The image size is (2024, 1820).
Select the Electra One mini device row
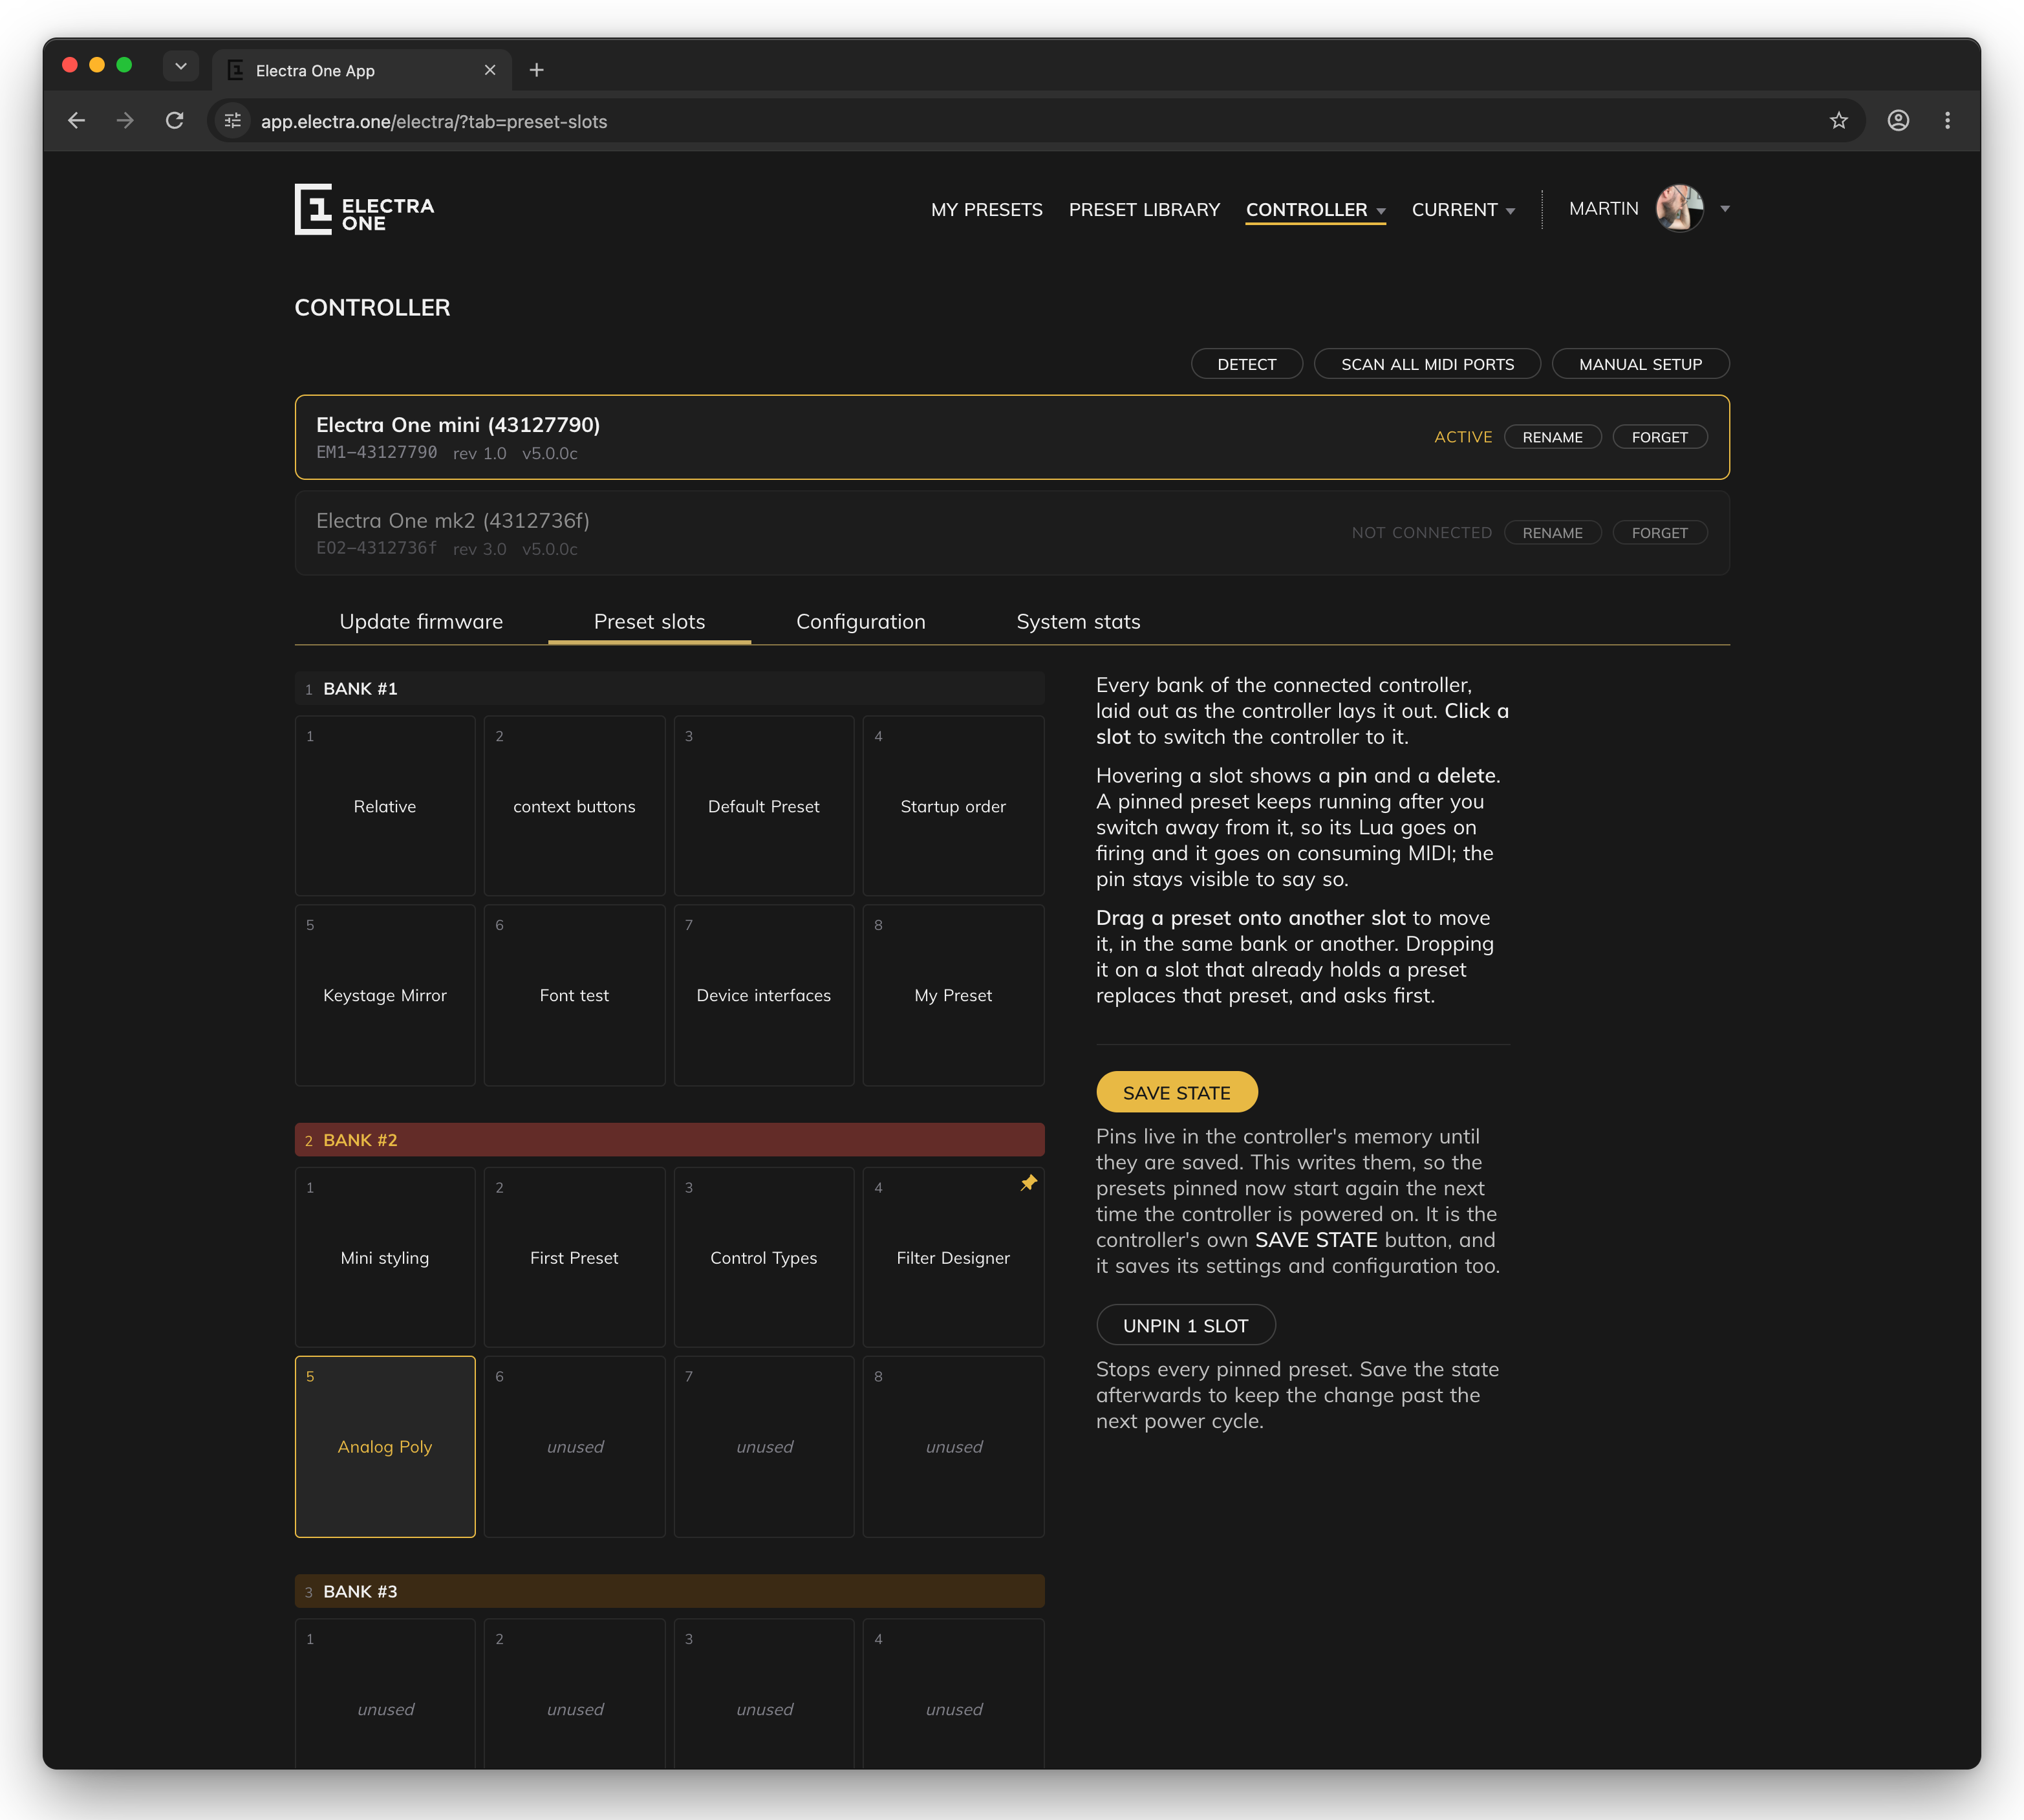(x=1012, y=437)
